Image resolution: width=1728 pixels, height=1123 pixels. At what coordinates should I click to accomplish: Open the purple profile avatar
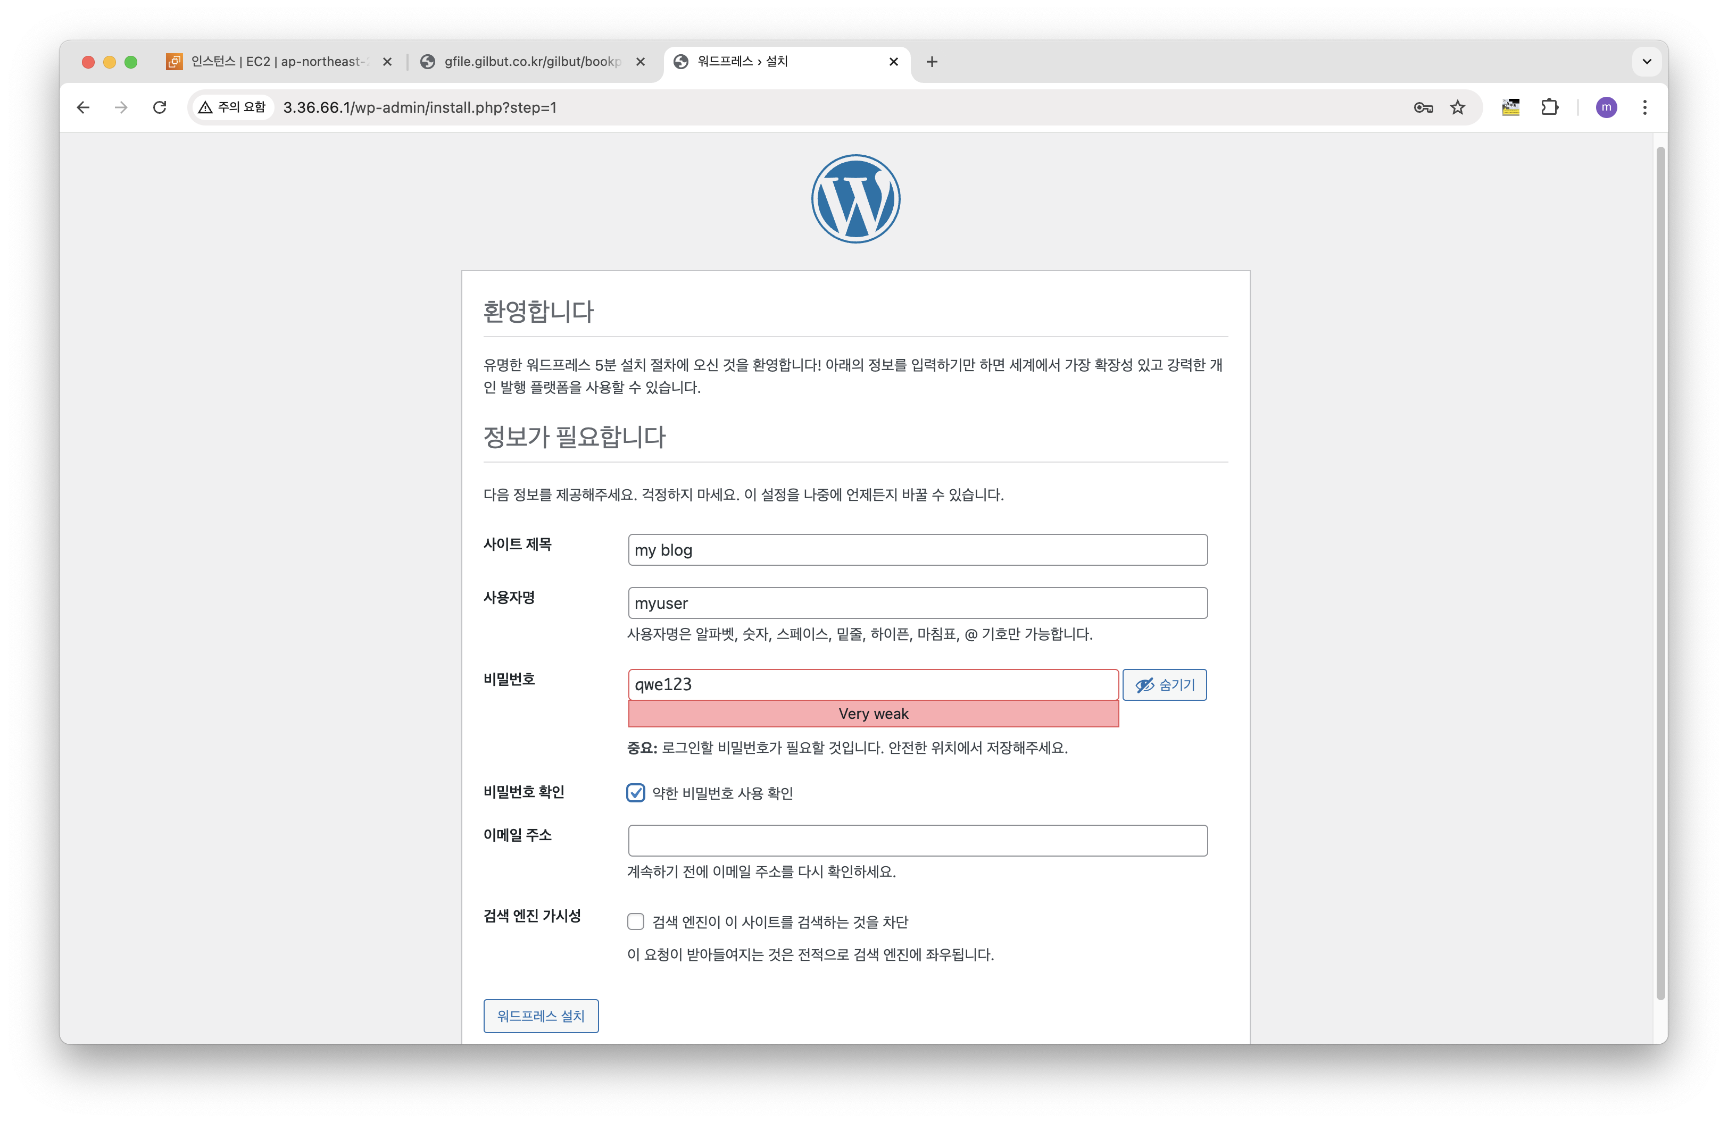click(x=1606, y=107)
